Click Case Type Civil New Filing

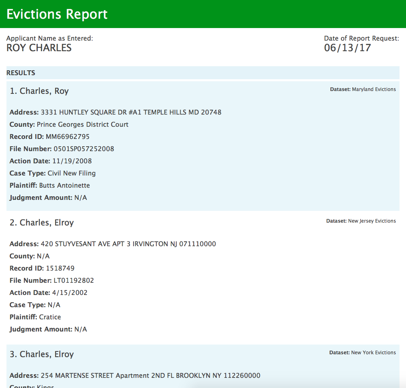click(52, 173)
